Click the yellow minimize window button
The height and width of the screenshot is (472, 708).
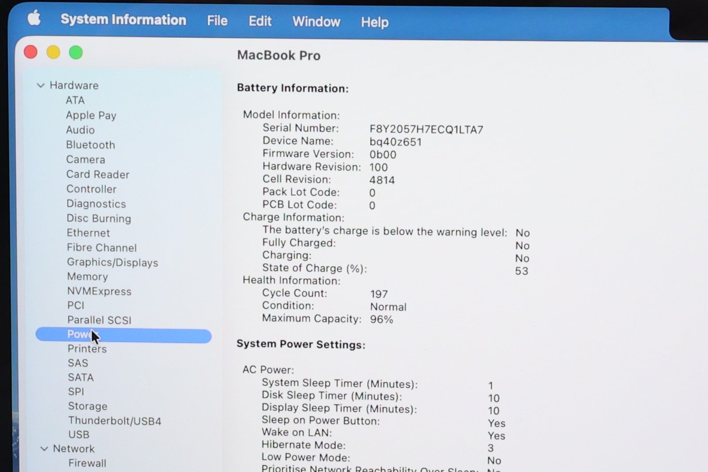(53, 52)
